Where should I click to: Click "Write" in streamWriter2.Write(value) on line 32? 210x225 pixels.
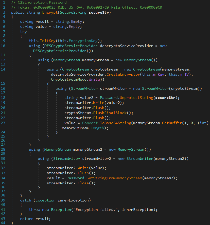(83, 168)
